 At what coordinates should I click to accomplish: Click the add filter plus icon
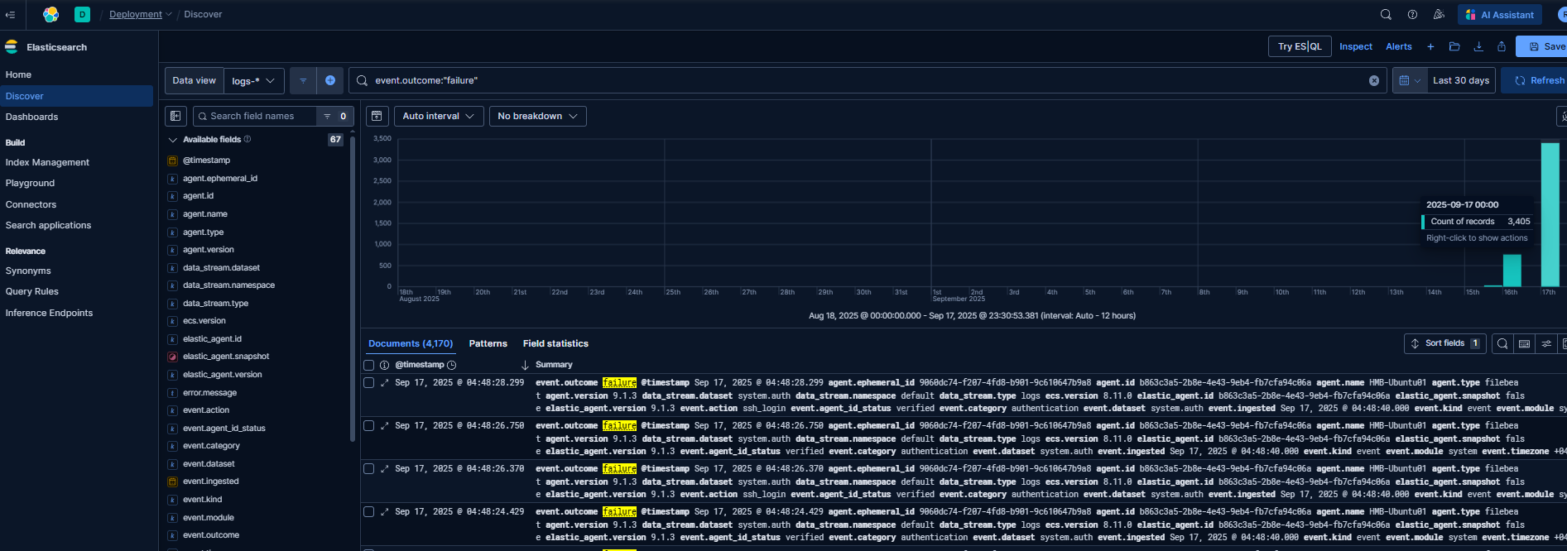point(330,80)
